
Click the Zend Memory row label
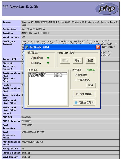[10, 157]
